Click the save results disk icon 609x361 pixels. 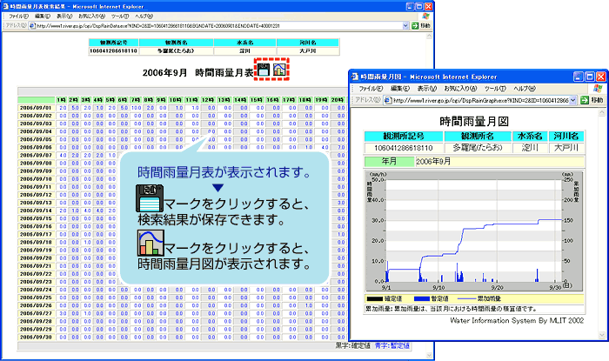264,72
